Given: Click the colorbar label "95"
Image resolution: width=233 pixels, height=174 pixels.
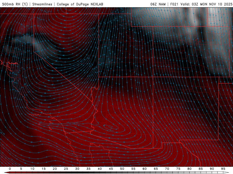Looking at the screenshot, I should [223, 169].
